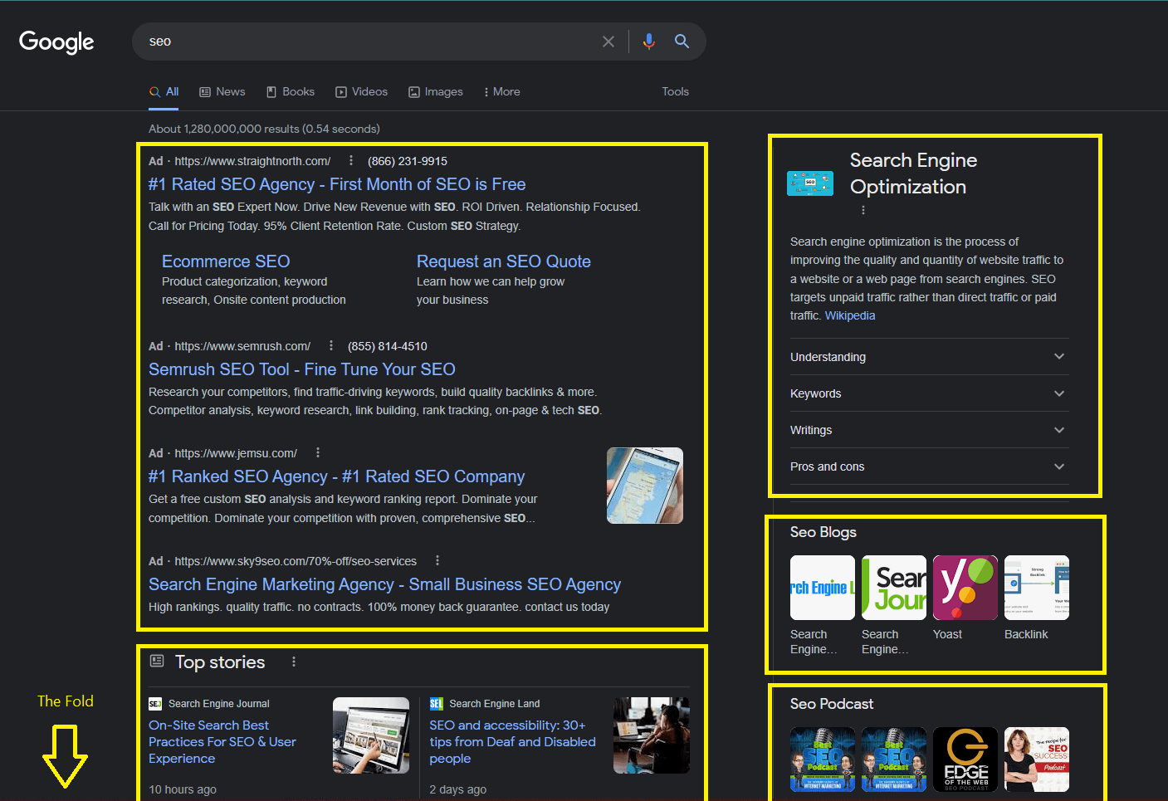Open '#1 Rated SEO Agency' ad link
The width and height of the screenshot is (1168, 801).
[x=337, y=184]
